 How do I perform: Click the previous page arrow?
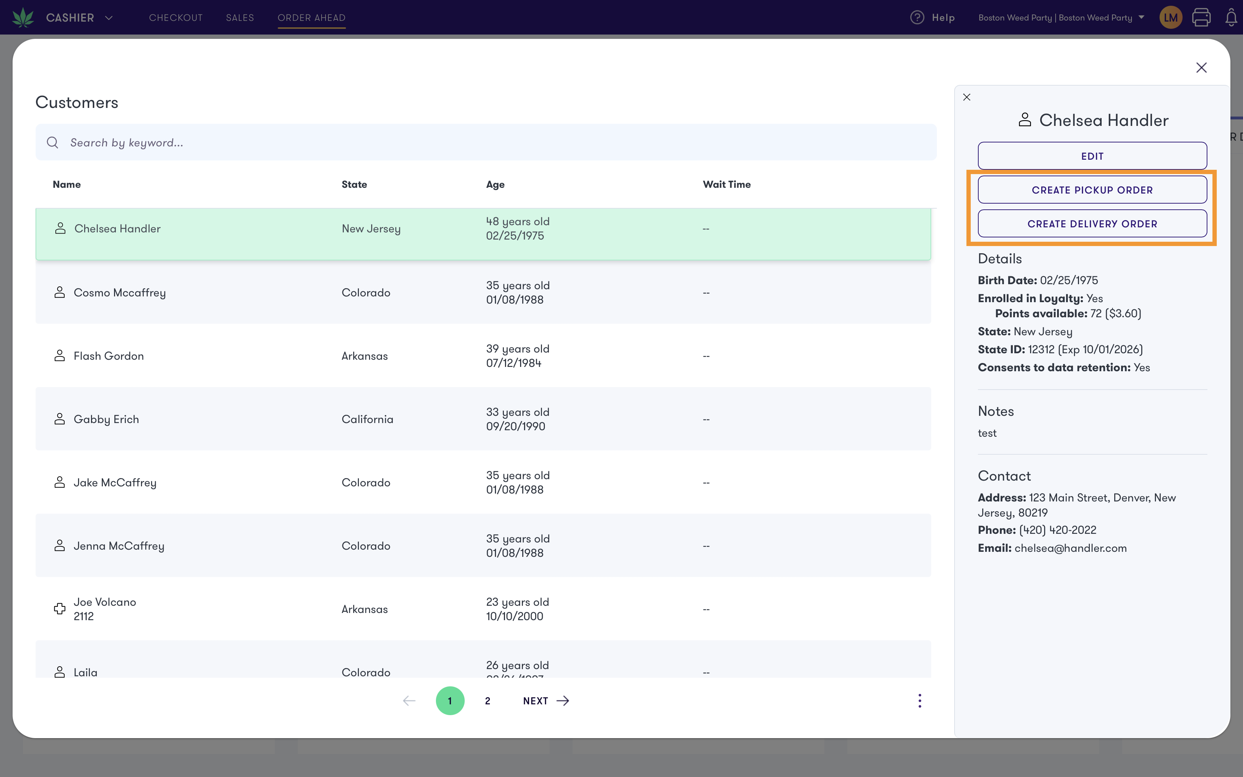tap(409, 700)
